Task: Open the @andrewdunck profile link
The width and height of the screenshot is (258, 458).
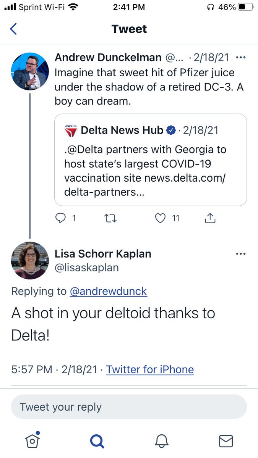Action: [108, 291]
